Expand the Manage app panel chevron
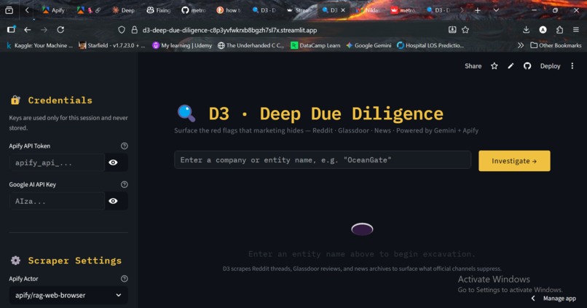This screenshot has width=587, height=308. (x=533, y=299)
